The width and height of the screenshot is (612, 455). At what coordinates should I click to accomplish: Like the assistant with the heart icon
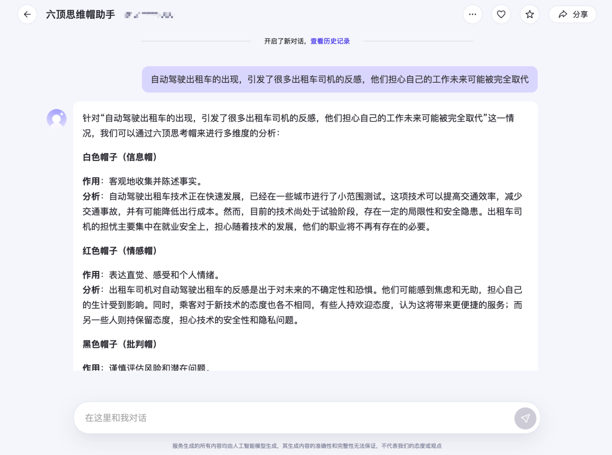(x=501, y=14)
